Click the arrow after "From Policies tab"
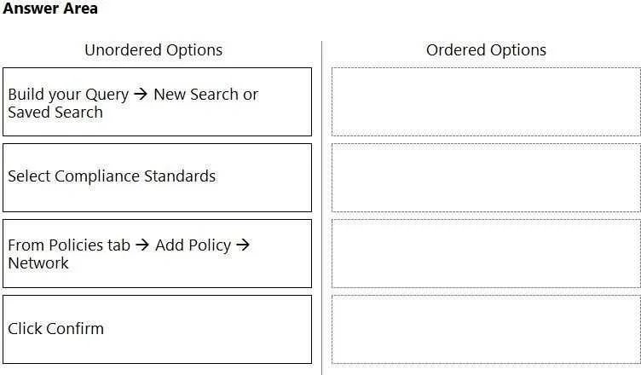 point(142,245)
